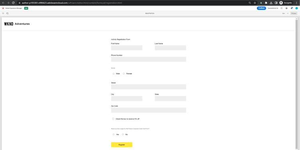Click the First Name input field
This screenshot has width=300, height=150.
(x=127, y=48)
